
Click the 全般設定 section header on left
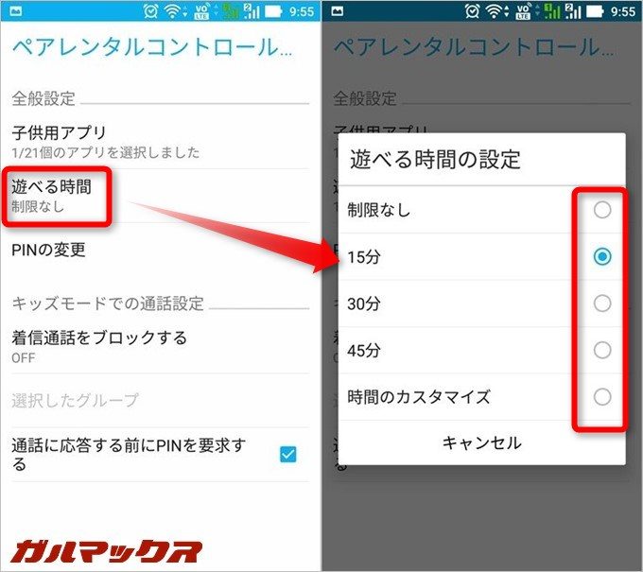tap(43, 98)
